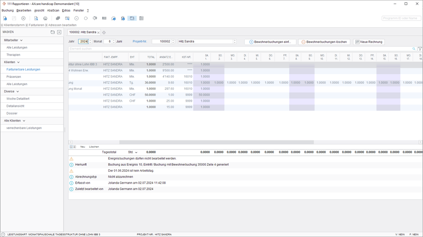Click the speech bubble comment icon
The width and height of the screenshot is (423, 237).
pos(95,18)
